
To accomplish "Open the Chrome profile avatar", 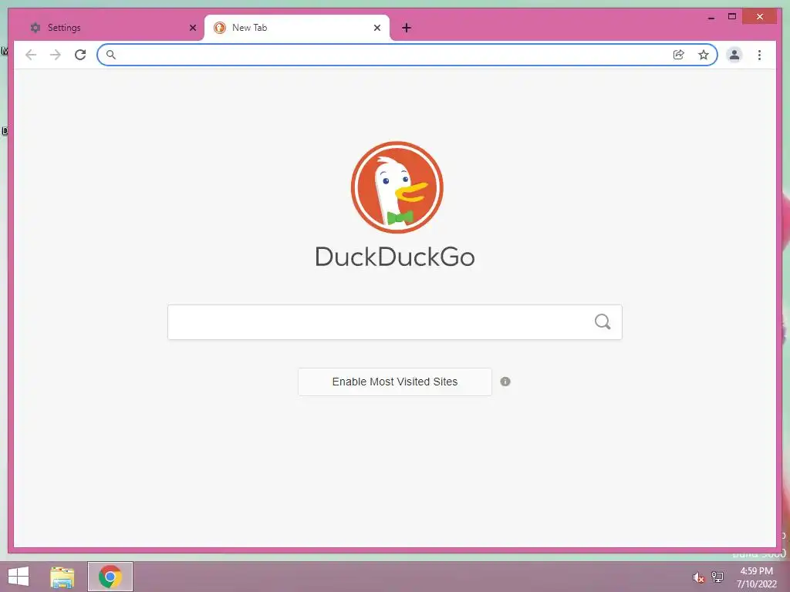I will click(734, 55).
